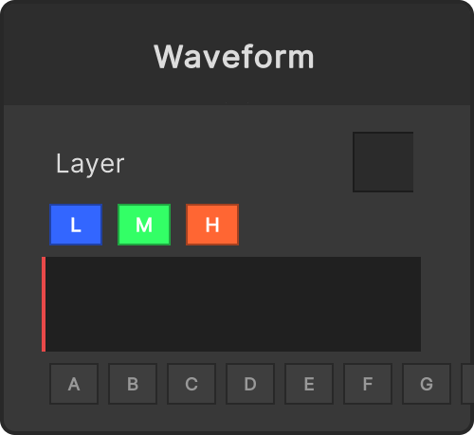This screenshot has height=435, width=474.
Task: Click inside the dark waveform display
Action: [x=233, y=304]
